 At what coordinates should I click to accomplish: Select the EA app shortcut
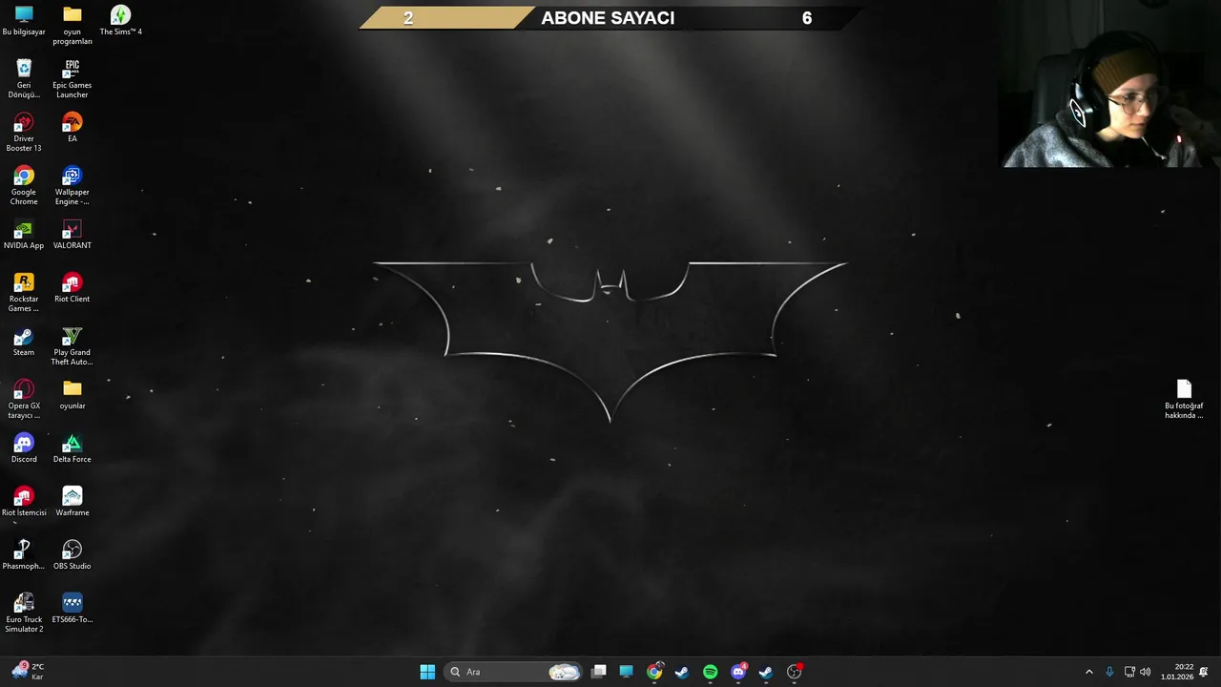72,127
